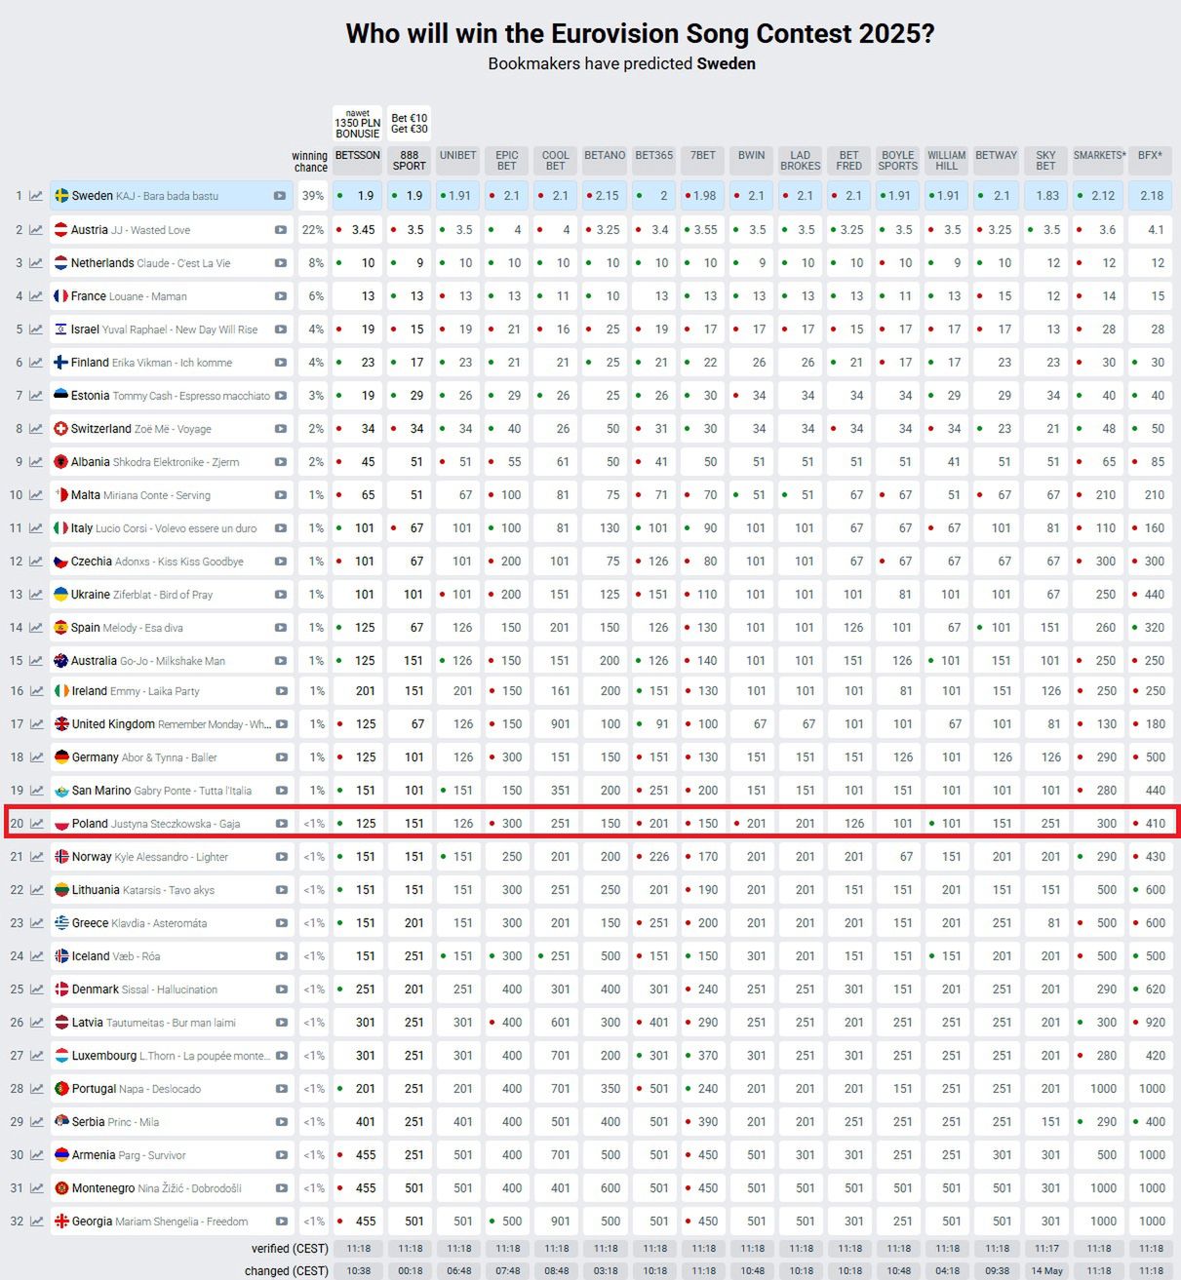The height and width of the screenshot is (1280, 1181).
Task: Click Sweden's Betsson odds of 1.9
Action: click(358, 196)
